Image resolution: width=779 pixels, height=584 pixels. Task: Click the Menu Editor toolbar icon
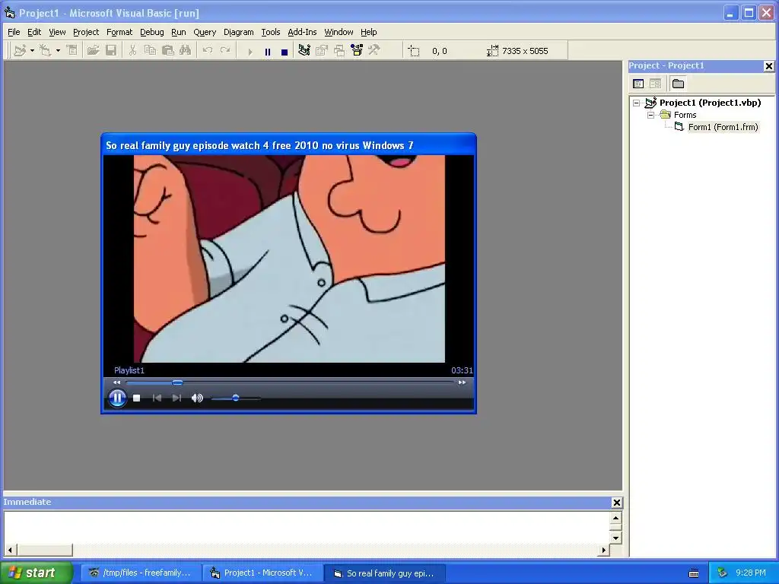tap(72, 51)
